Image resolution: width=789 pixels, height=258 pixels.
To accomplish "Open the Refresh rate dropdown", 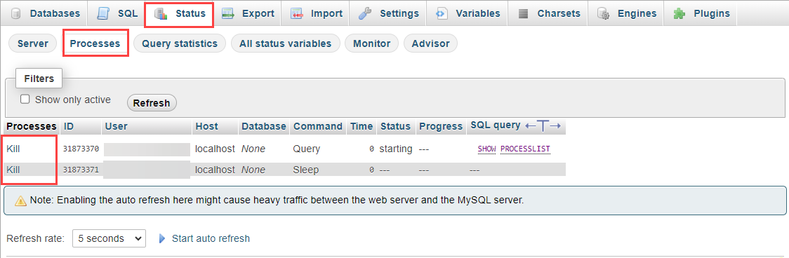I will [110, 238].
